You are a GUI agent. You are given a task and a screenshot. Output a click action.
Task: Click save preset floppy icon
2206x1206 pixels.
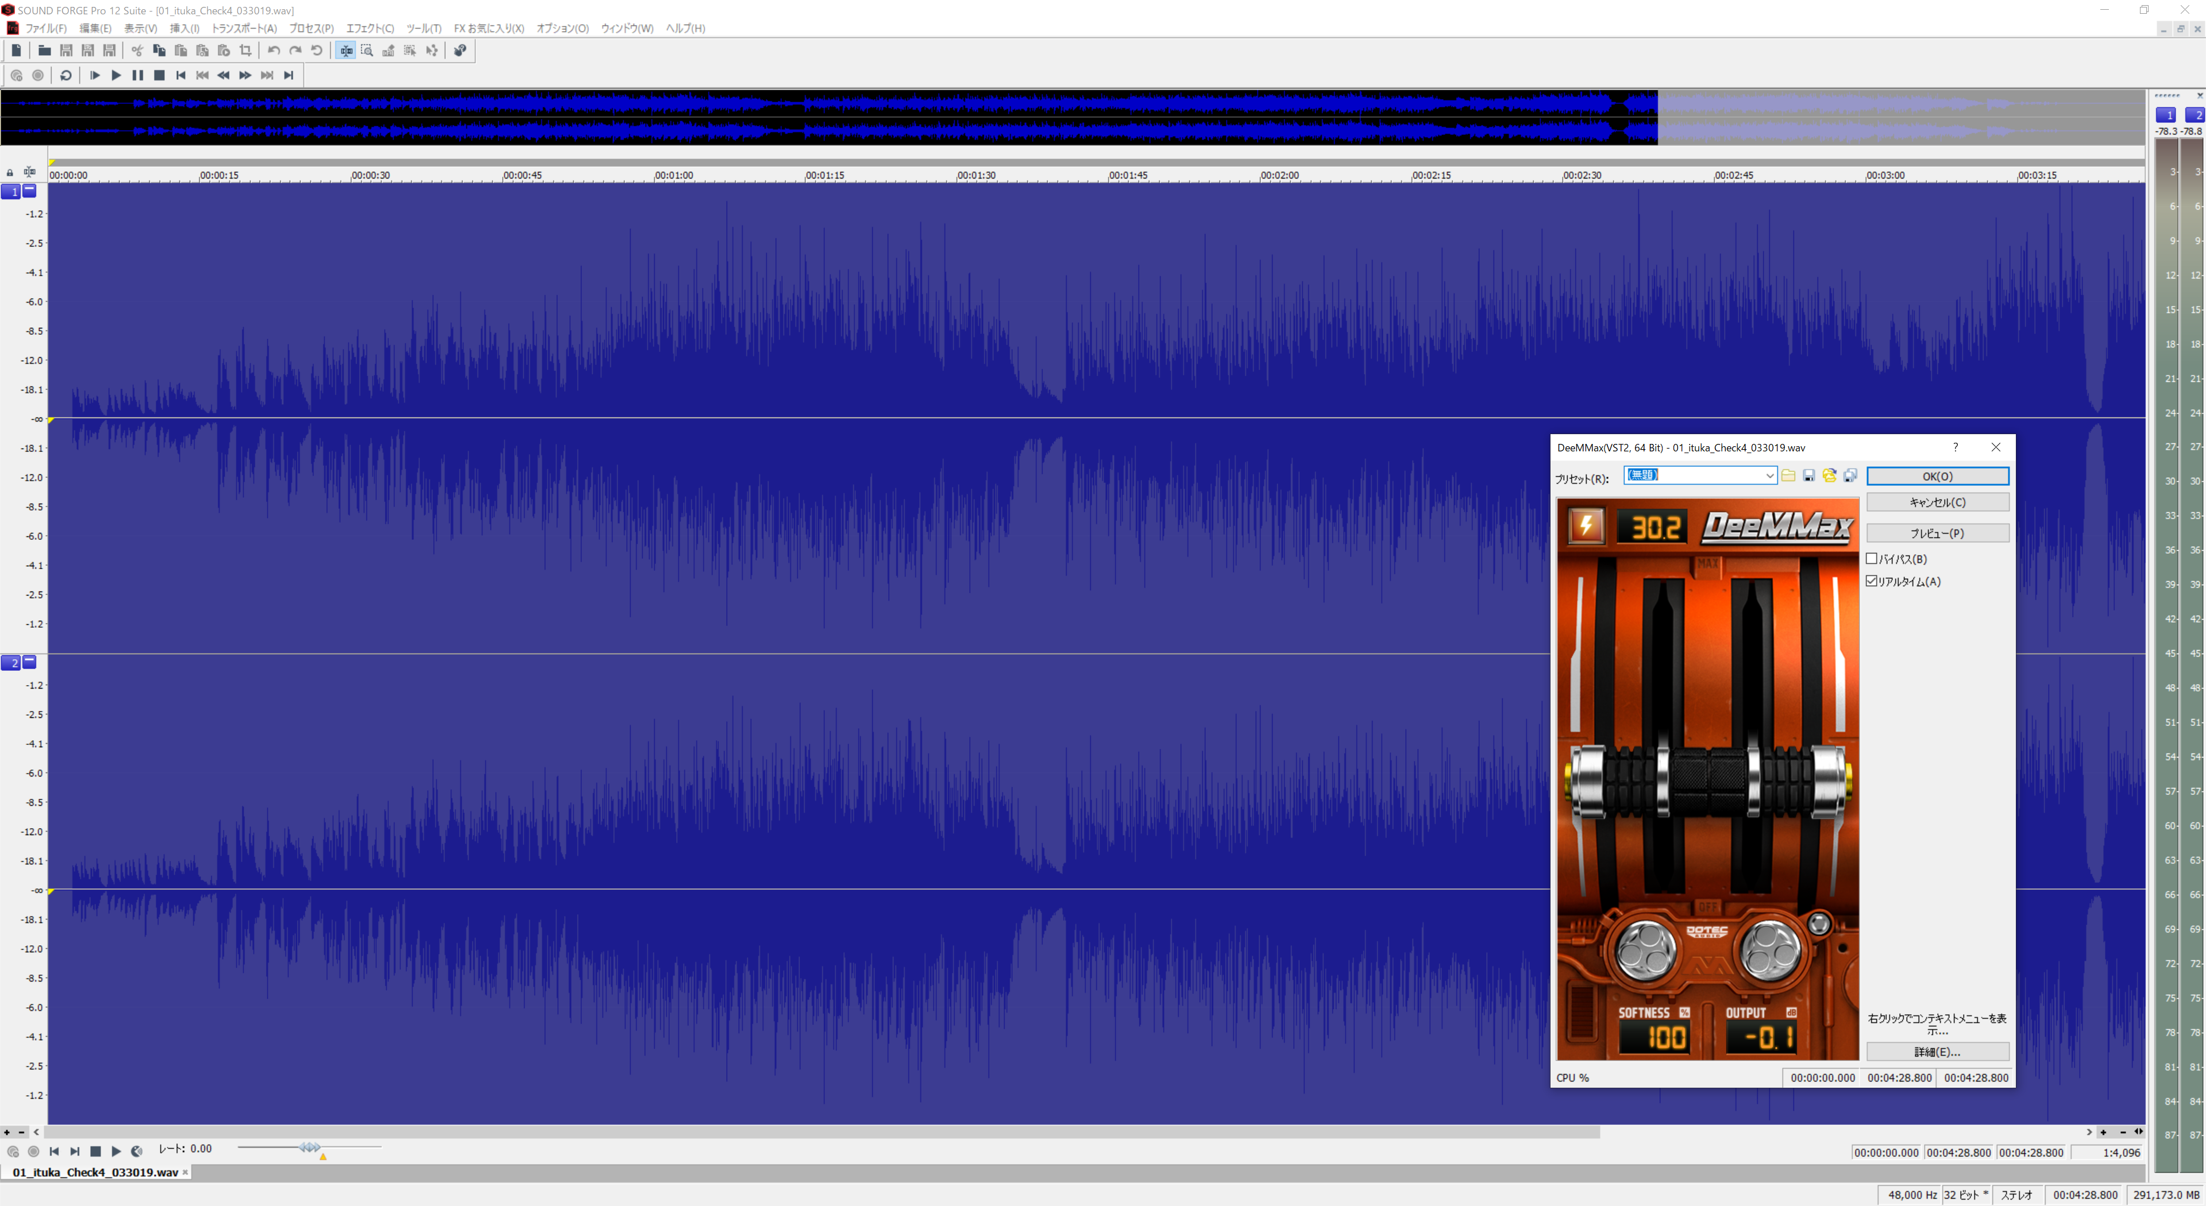(1808, 476)
